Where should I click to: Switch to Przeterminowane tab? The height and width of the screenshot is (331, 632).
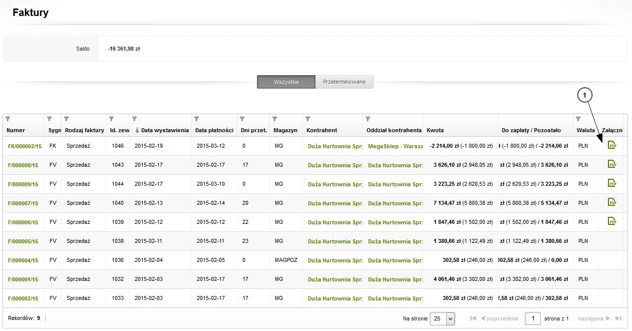344,82
